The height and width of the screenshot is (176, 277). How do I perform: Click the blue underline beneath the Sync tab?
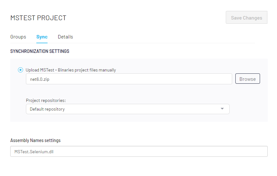click(42, 42)
